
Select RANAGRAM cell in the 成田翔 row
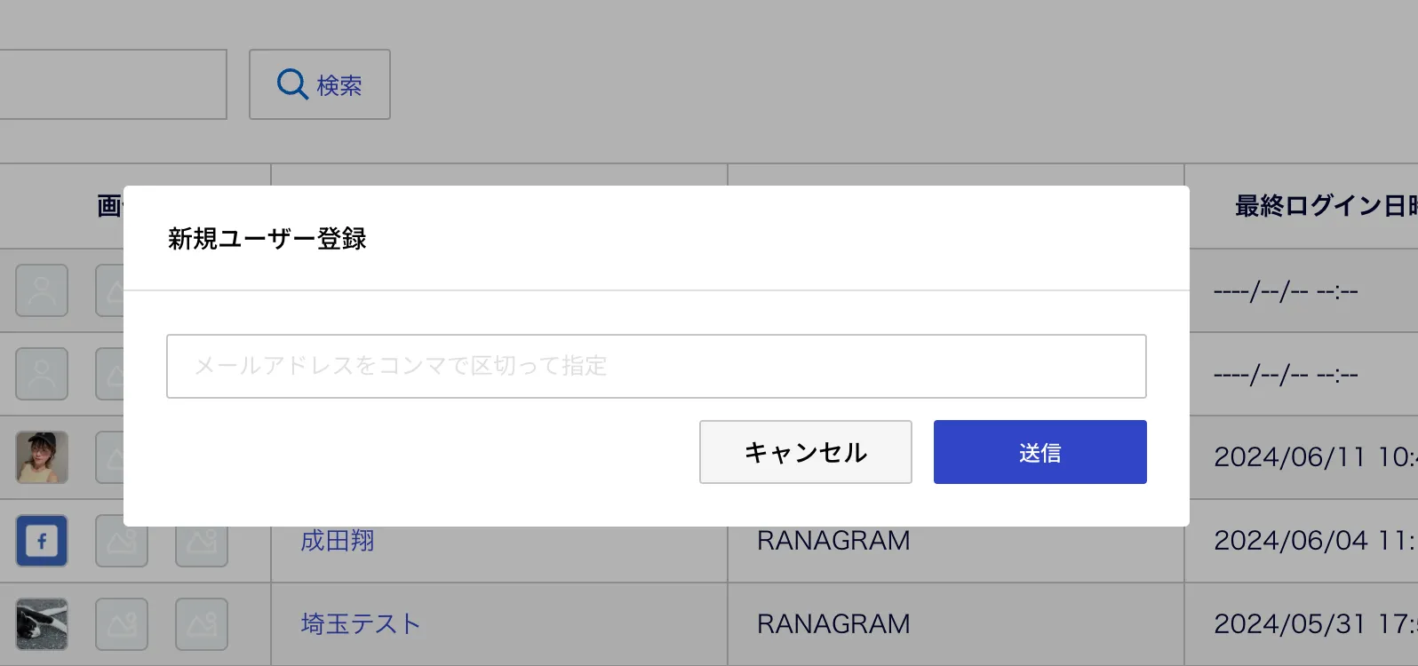(x=833, y=540)
